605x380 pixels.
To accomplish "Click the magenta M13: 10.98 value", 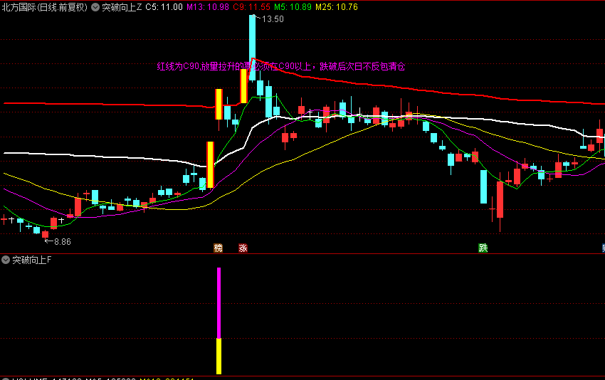I will [208, 7].
